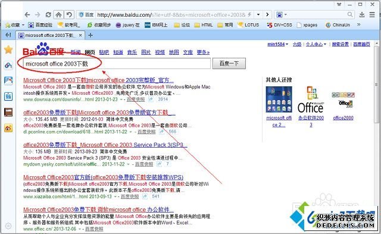
Task: Open first result Microsoft Office 2003下载 link
Action: 98,80
